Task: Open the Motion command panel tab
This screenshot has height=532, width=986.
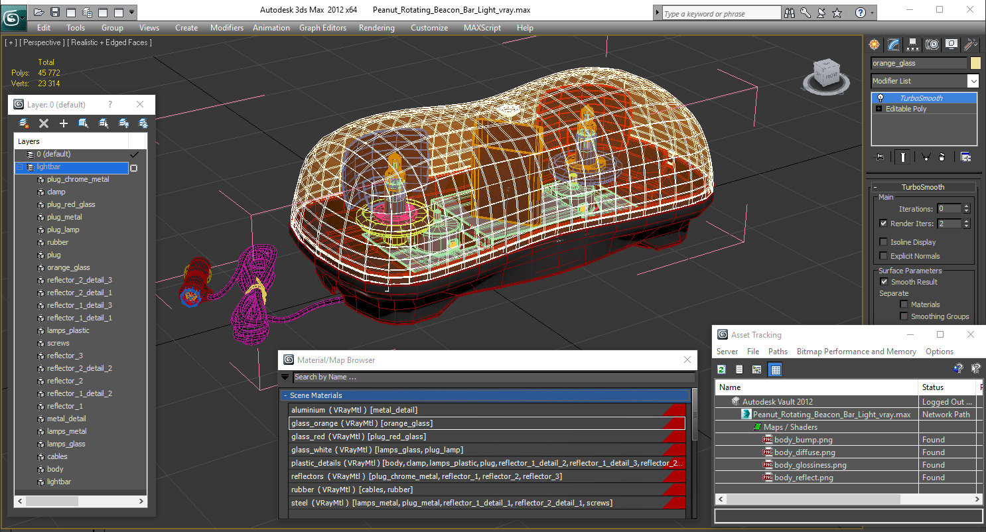Action: tap(932, 44)
